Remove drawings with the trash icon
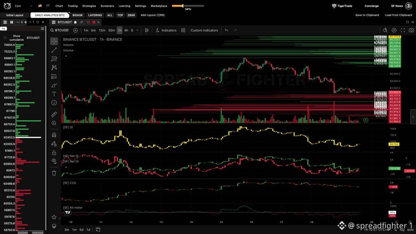Image resolution: width=416 pixels, height=234 pixels. point(54,173)
